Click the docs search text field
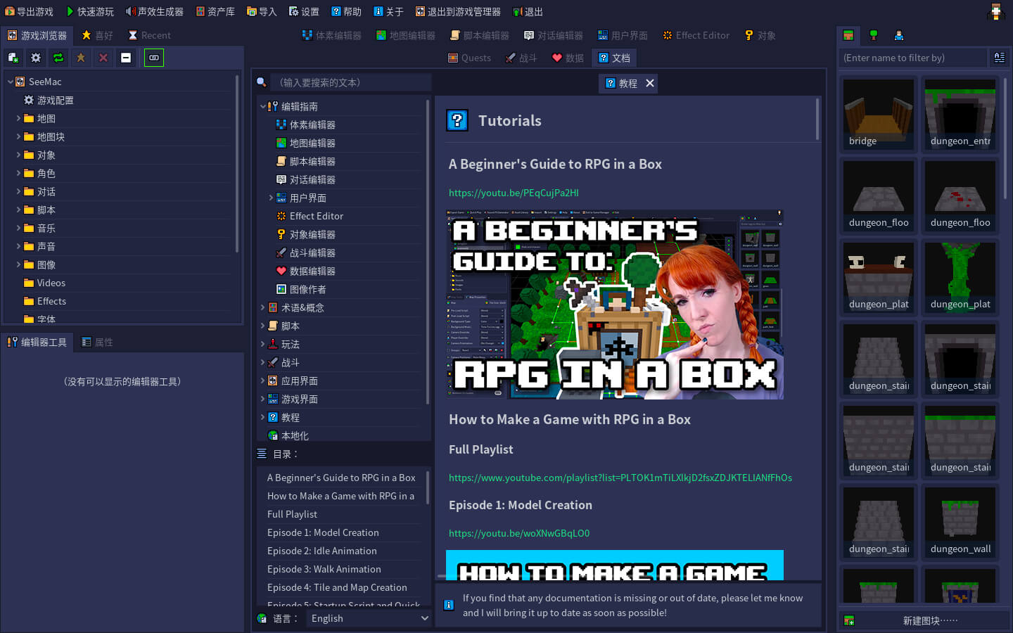The height and width of the screenshot is (633, 1013). pyautogui.click(x=352, y=82)
